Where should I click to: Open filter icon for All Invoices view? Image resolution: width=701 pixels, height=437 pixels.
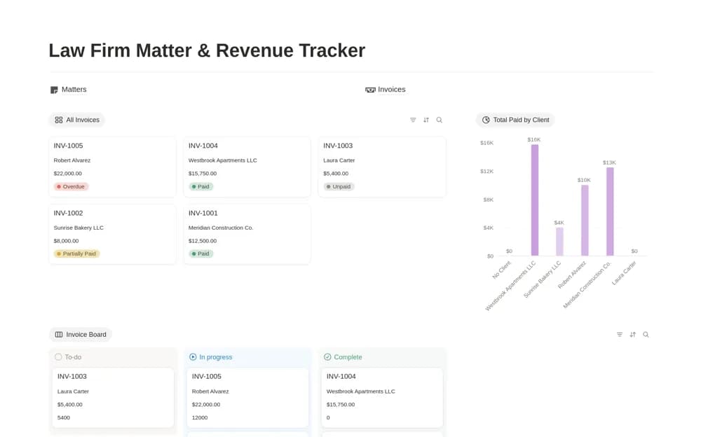pos(413,120)
